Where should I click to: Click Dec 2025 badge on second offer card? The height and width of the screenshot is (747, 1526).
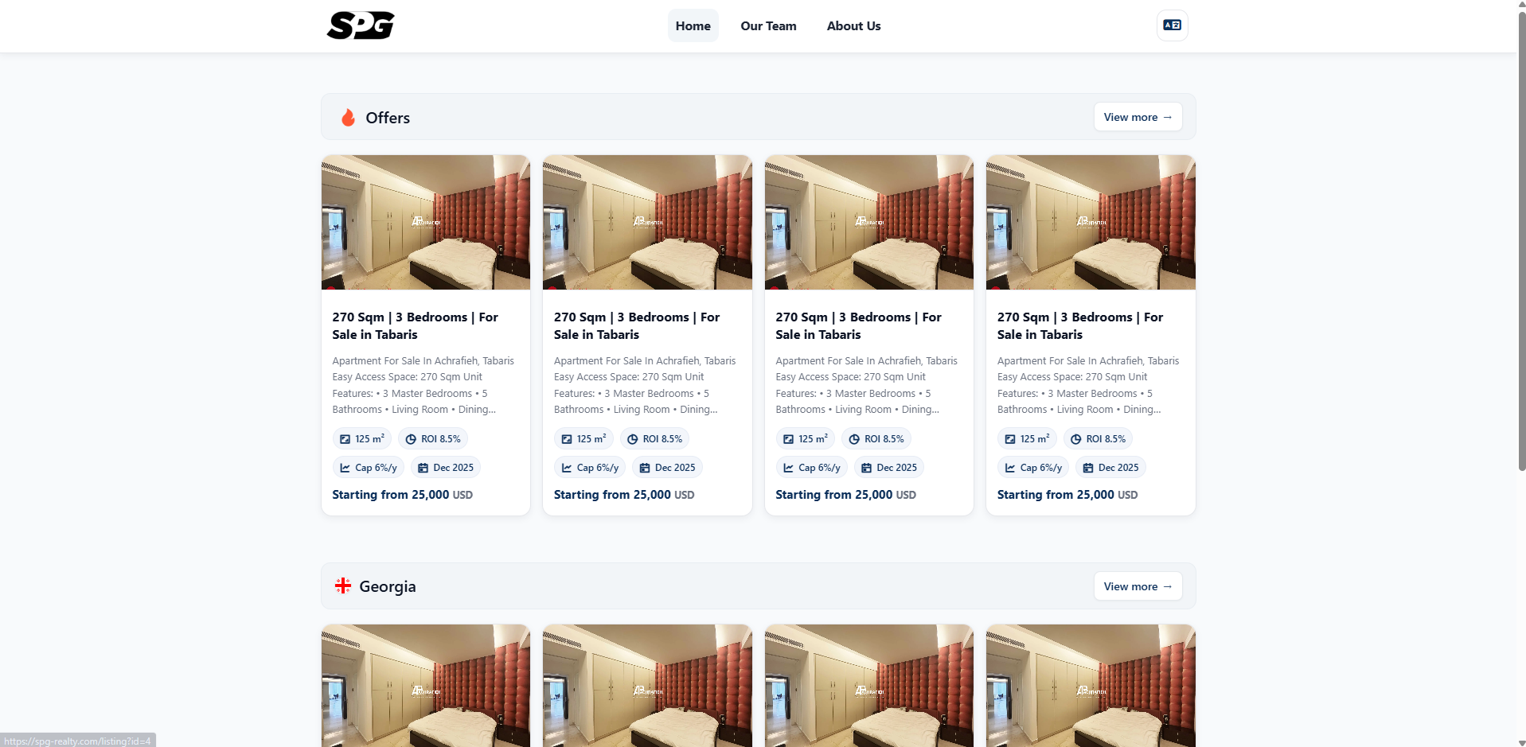[667, 468]
